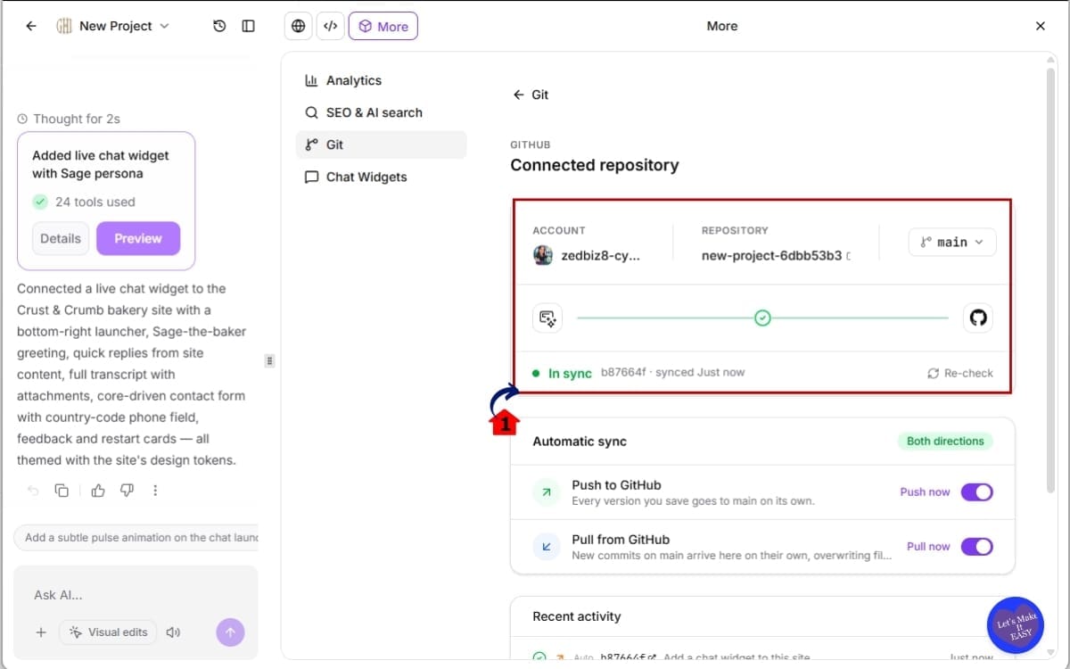
Task: Click the pulse animation suggestion chip
Action: [136, 537]
